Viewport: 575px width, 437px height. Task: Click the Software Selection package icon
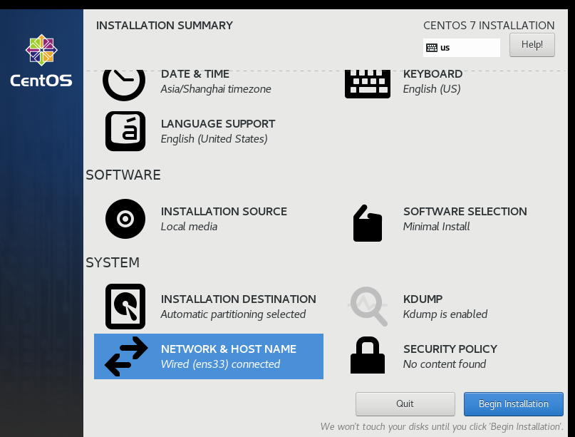point(368,223)
